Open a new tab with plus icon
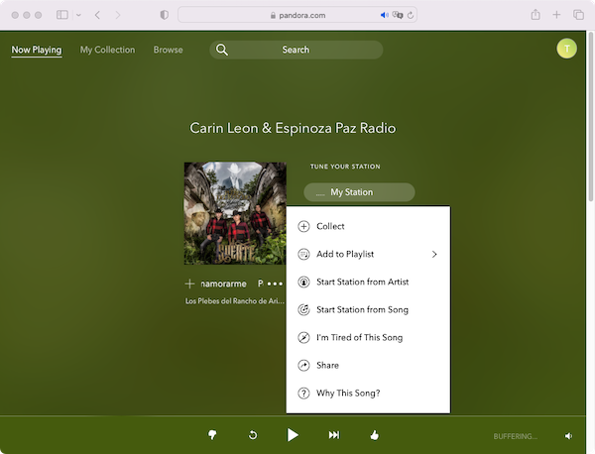 tap(556, 15)
